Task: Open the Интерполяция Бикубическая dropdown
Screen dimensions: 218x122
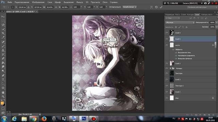Action: pos(129,7)
